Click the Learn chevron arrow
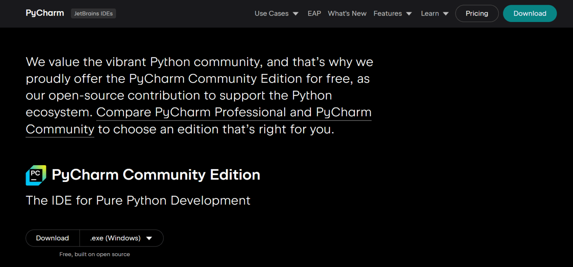The image size is (573, 267). click(x=446, y=13)
